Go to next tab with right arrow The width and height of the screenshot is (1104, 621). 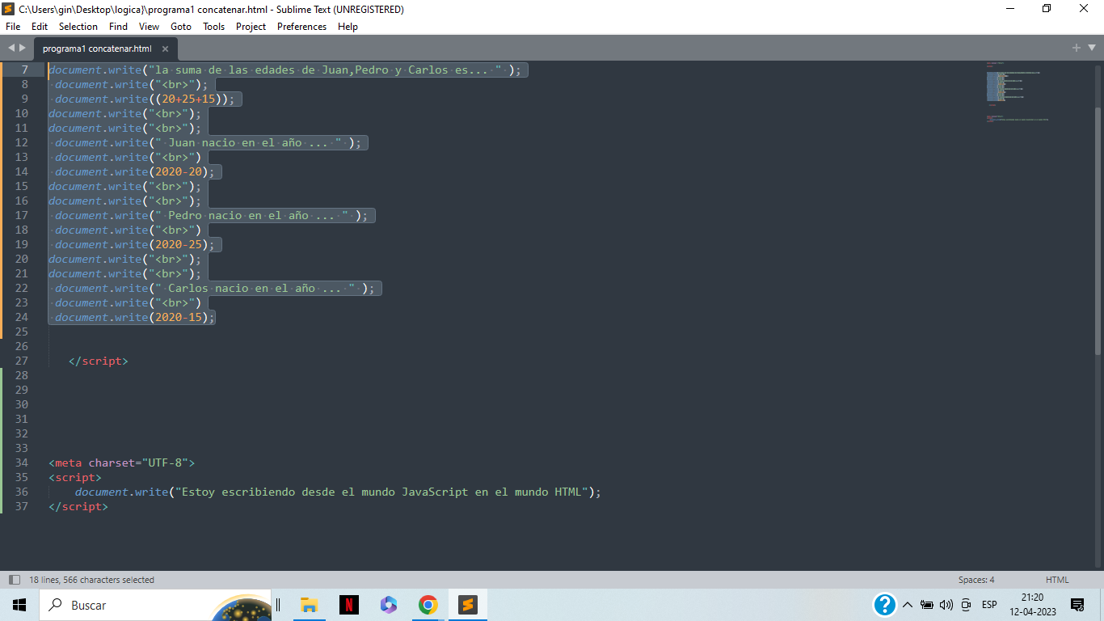tap(22, 49)
